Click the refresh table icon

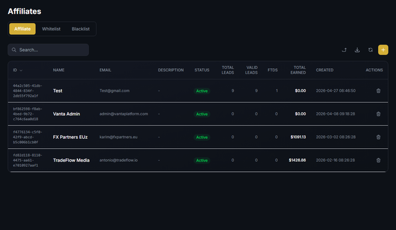370,50
